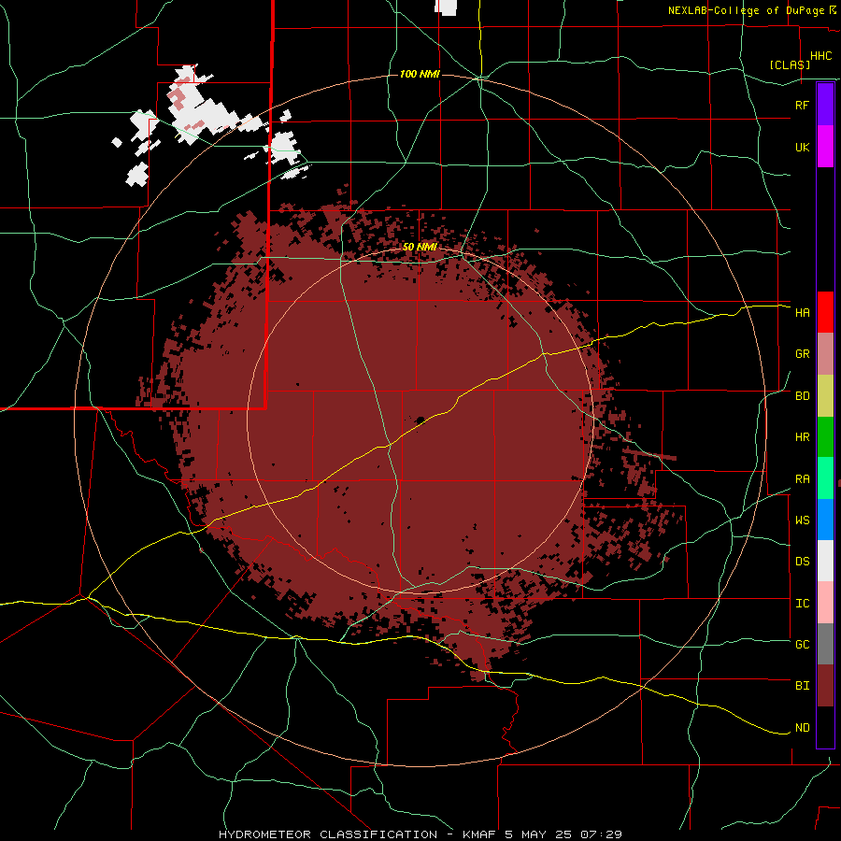The image size is (841, 841).
Task: Click the HR legend label
Action: [x=802, y=437]
